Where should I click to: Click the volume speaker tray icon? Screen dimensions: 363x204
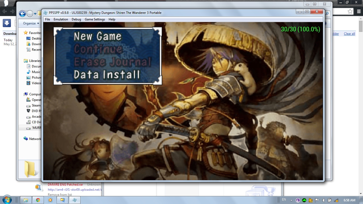[323, 200]
